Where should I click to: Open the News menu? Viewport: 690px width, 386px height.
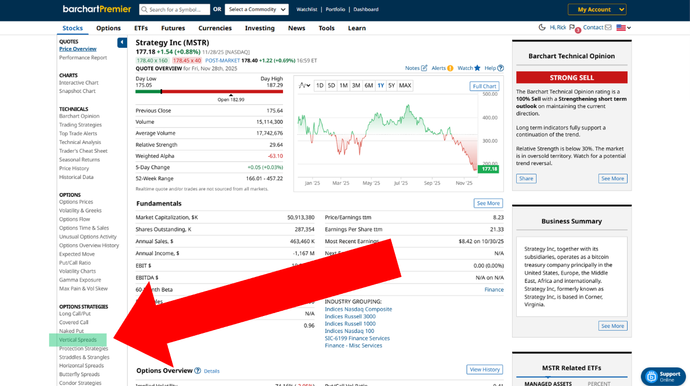coord(297,28)
